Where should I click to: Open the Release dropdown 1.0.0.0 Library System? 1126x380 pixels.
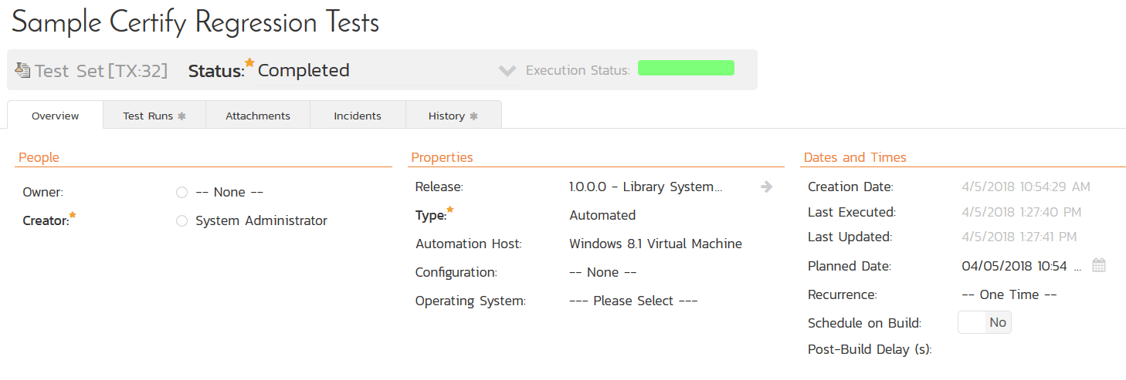point(646,187)
